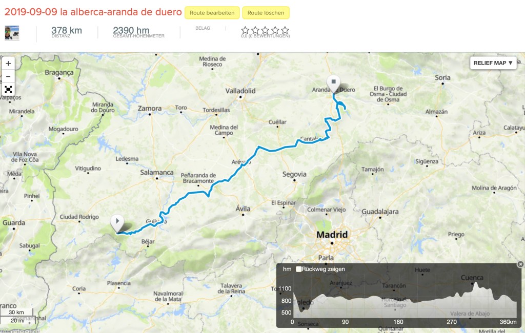This screenshot has height=333, width=525.
Task: Open the user profile avatar thumbnail
Action: point(12,33)
